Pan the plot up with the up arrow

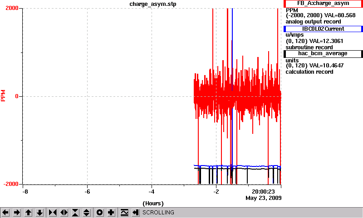(x=28, y=213)
